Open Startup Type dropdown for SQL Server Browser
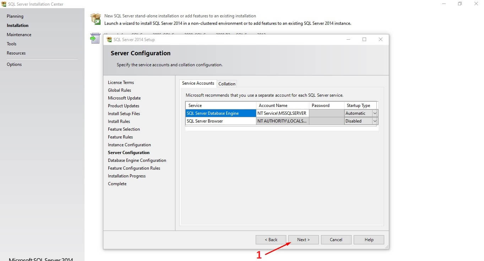Image resolution: width=484 pixels, height=261 pixels. 375,121
